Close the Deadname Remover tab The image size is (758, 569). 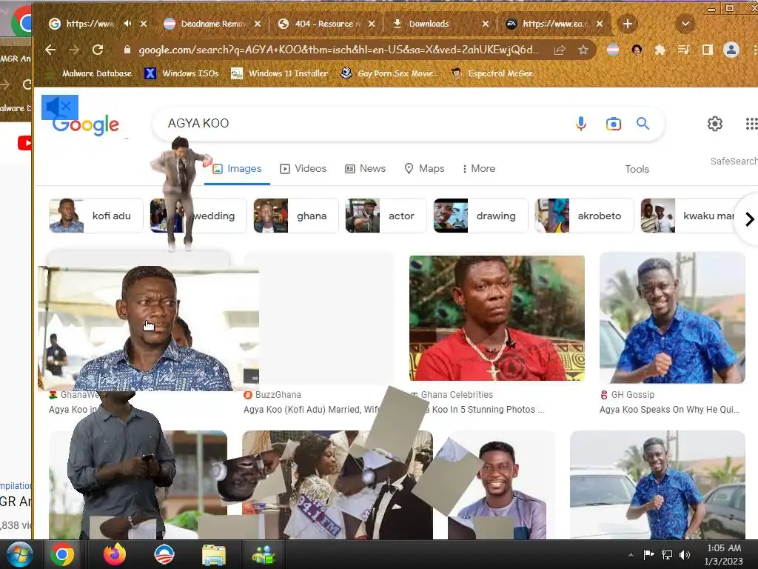[x=258, y=24]
